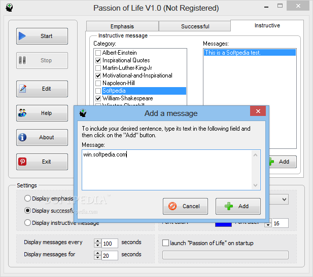Click the red icon on Exit
This screenshot has width=313, height=277.
coord(22,162)
